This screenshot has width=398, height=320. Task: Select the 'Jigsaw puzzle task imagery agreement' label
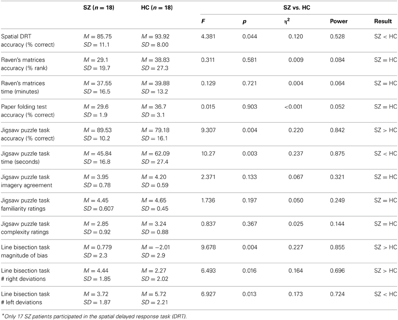(x=26, y=181)
